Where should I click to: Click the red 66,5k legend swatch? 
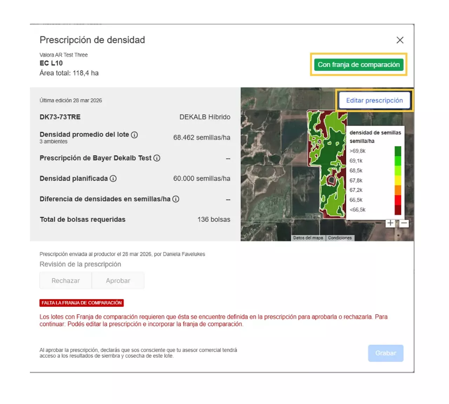397,200
